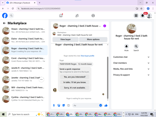Open Cynthia's not interested conversation

click(x=24, y=99)
